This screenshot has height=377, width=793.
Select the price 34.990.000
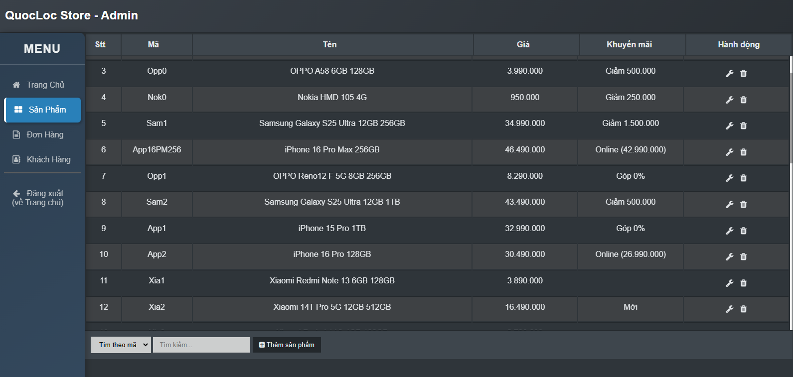point(525,123)
